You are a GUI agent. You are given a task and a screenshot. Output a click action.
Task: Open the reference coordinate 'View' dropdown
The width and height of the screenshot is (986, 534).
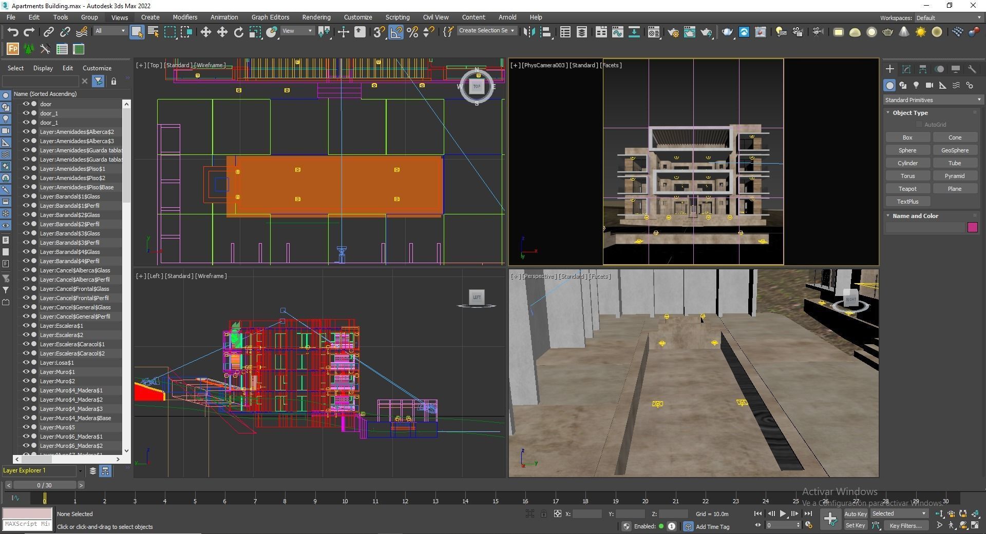297,31
